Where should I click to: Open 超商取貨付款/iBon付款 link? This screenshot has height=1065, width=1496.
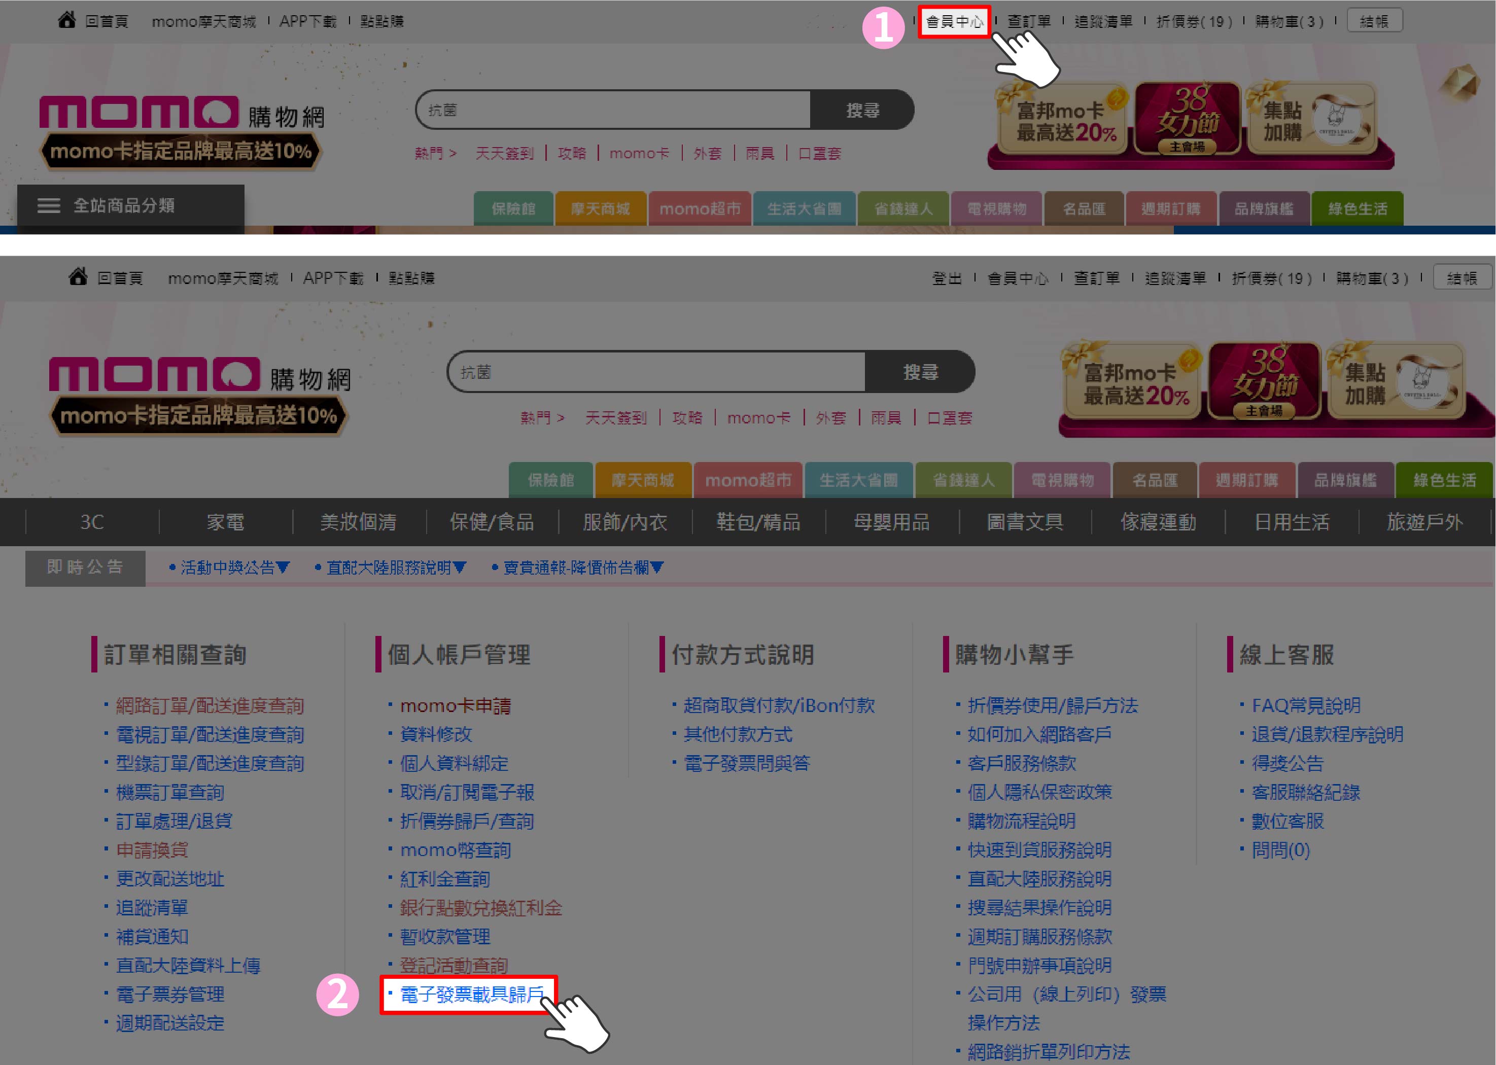point(779,705)
